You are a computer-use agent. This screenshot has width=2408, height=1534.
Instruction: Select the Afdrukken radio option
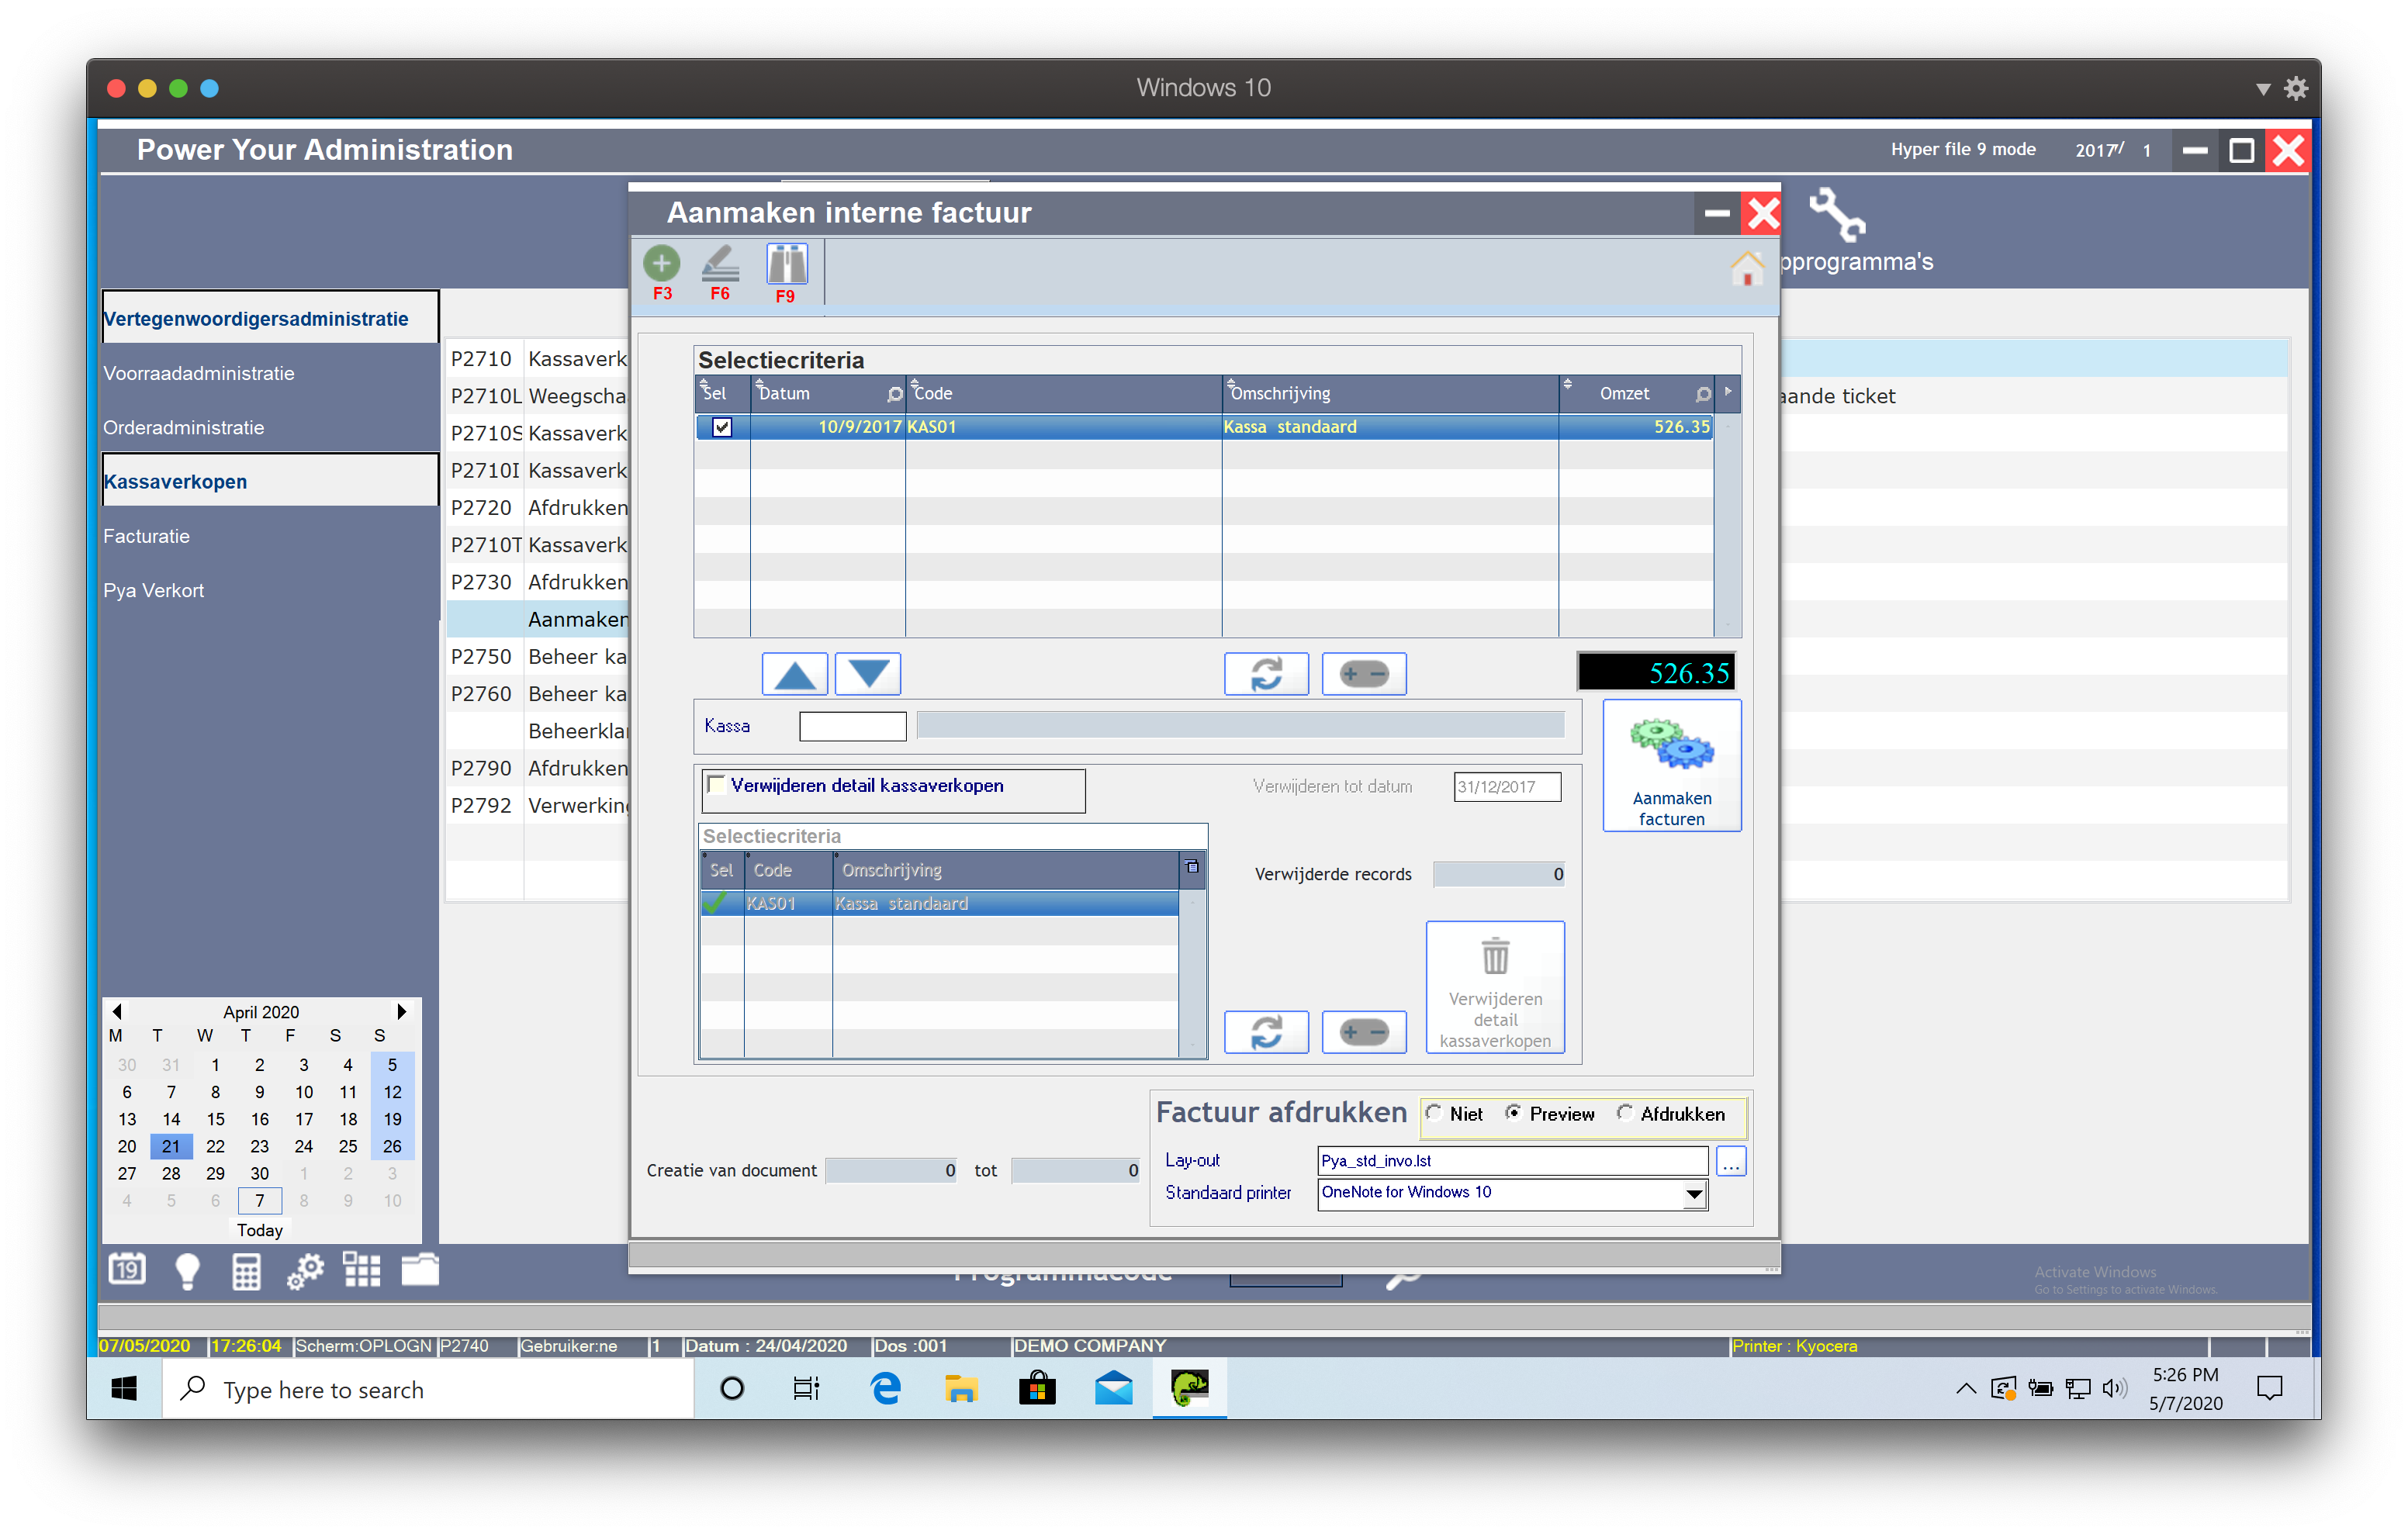point(1625,1113)
